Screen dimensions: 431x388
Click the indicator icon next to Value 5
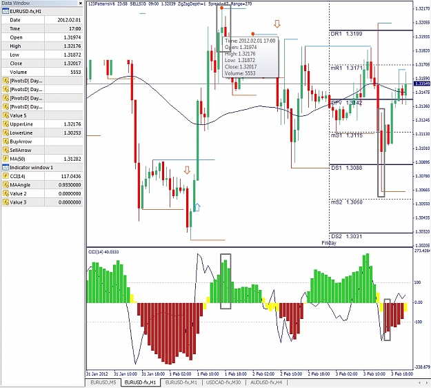point(6,115)
